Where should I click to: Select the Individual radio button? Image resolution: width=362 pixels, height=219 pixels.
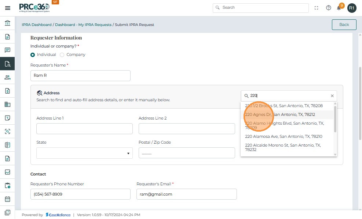pos(33,55)
